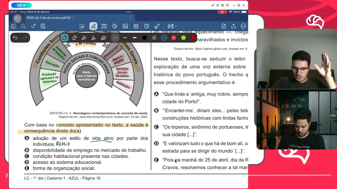337x189 pixels.
Task: Click 'Idade, sexo e fatores hereditários' diagram center
Action: 87,76
